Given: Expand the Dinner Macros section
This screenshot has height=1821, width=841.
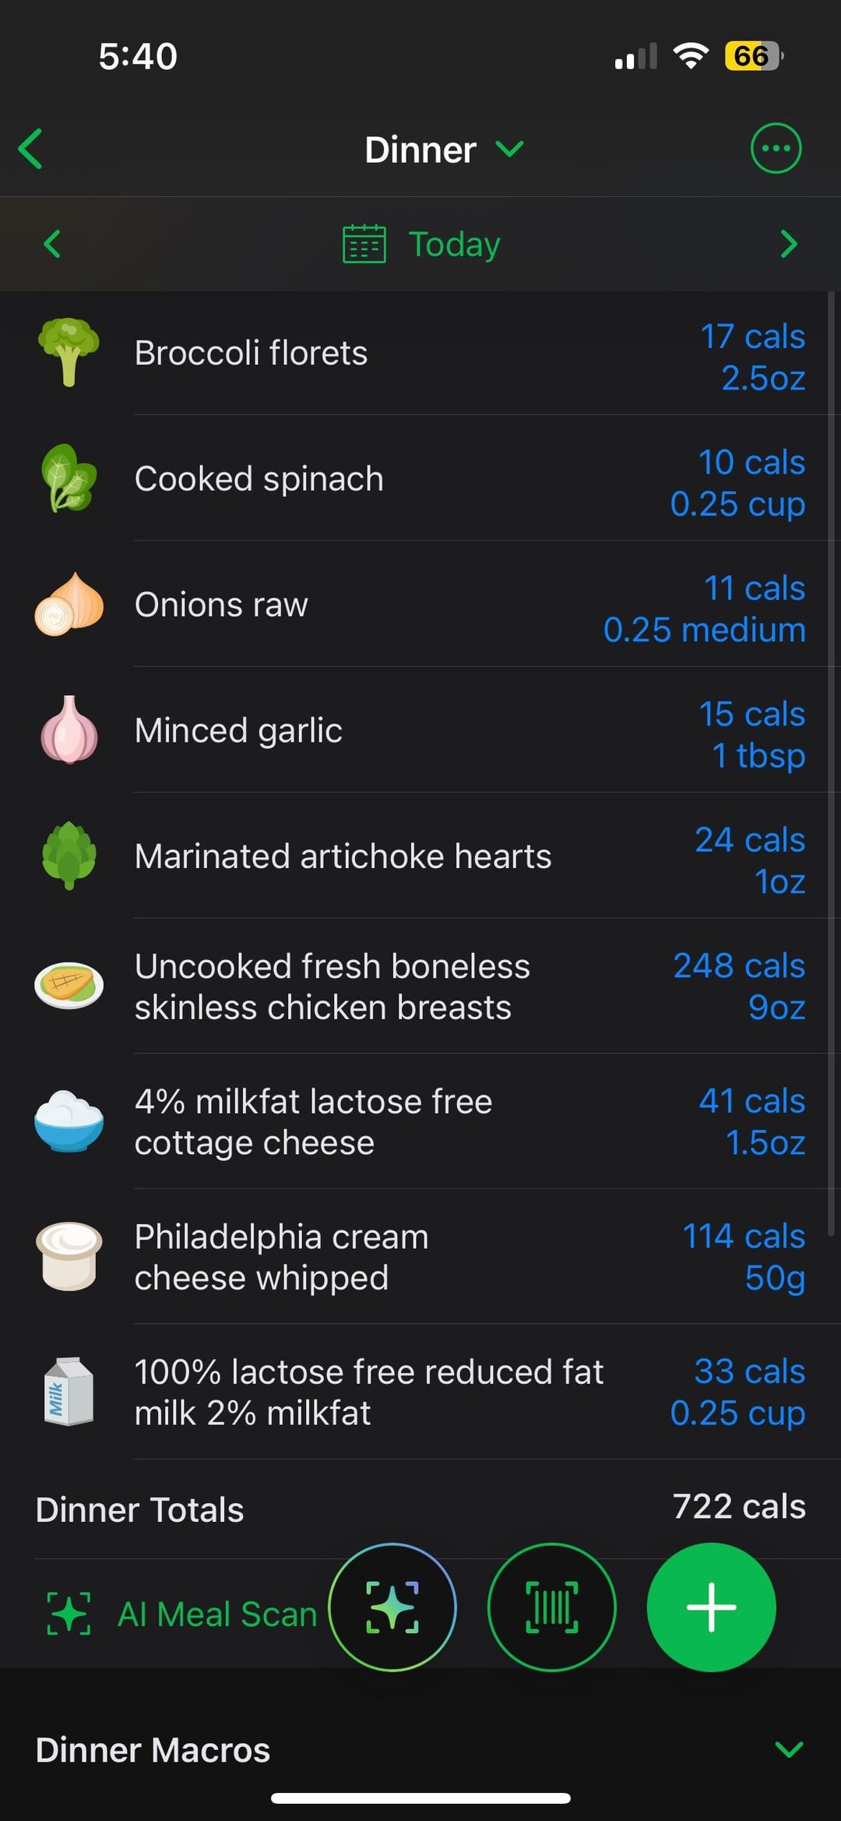Looking at the screenshot, I should pyautogui.click(x=789, y=1749).
